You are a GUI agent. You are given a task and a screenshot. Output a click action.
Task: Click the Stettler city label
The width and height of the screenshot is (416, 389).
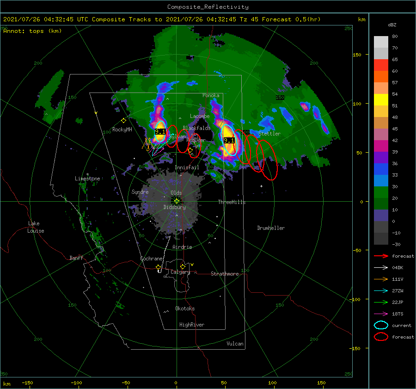[269, 134]
